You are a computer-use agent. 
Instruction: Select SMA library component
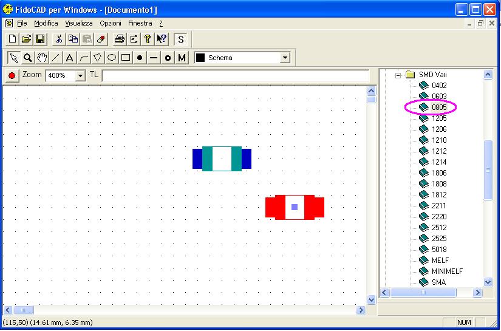click(438, 282)
